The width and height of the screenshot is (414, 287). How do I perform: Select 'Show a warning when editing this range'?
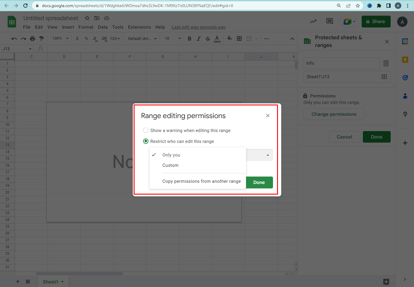pyautogui.click(x=146, y=131)
